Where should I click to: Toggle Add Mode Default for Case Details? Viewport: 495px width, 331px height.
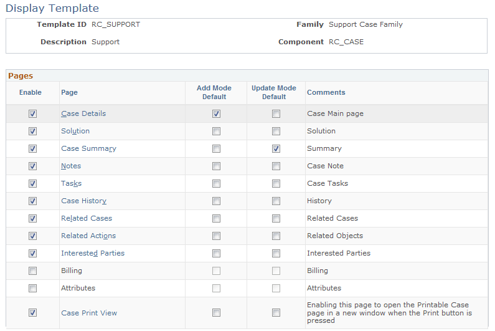[x=216, y=114]
